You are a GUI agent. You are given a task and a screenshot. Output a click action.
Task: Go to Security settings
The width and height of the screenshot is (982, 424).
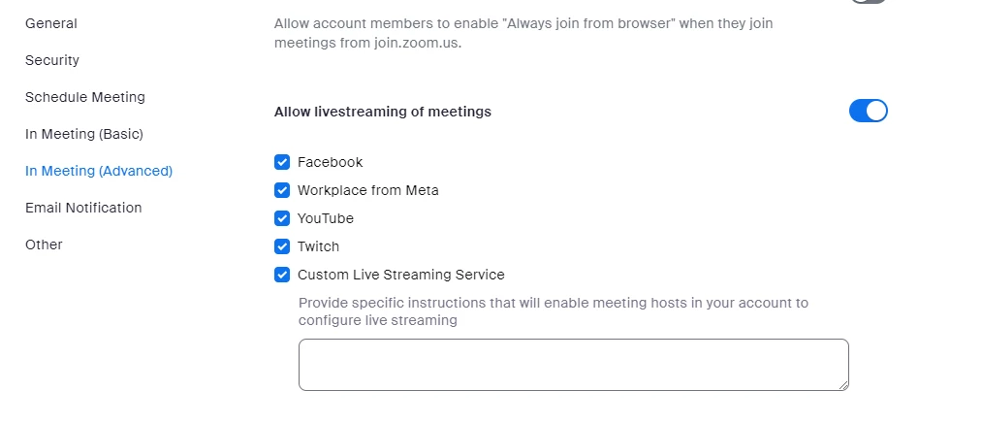point(52,60)
